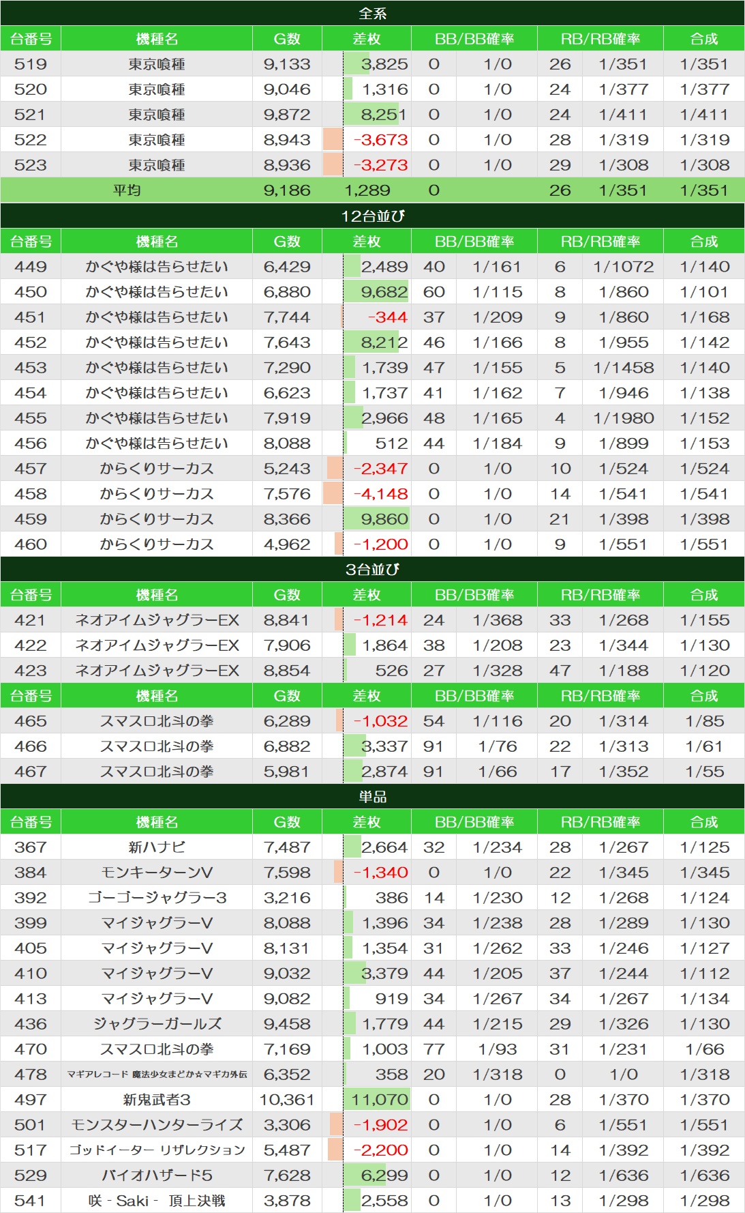Click the 差枚 value 9,860

(x=384, y=519)
